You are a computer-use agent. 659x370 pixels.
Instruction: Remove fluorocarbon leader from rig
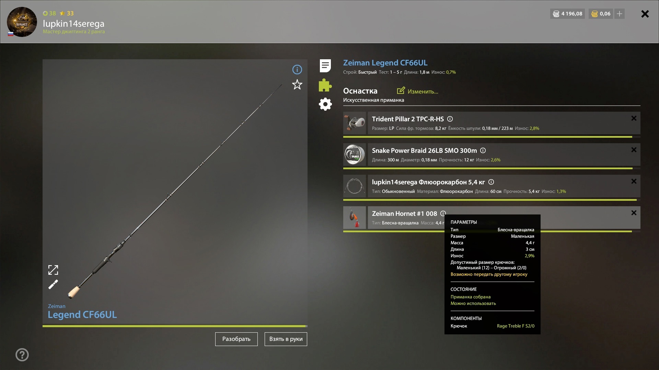[634, 181]
